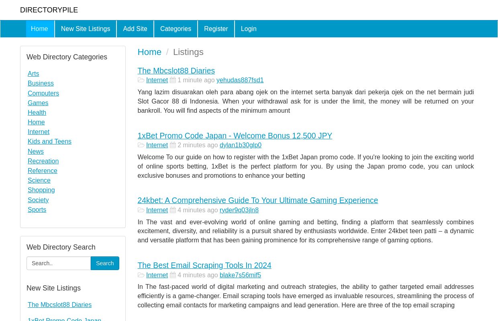Open the Recreation category link
Image resolution: width=498 pixels, height=321 pixels.
click(x=43, y=161)
